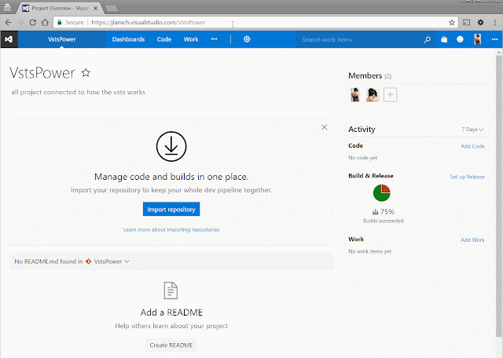Viewport: 503px width, 358px height.
Task: Click the Add Code link
Action: [472, 146]
